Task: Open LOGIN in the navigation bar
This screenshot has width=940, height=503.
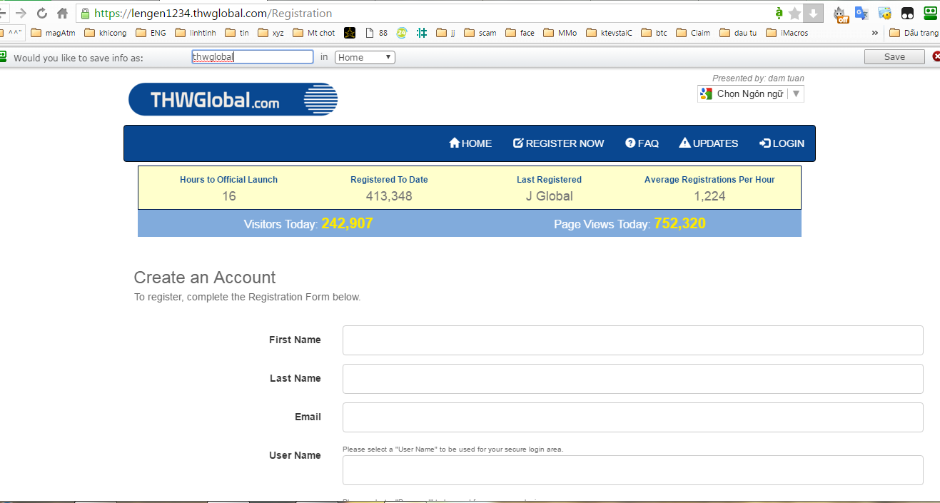Action: pos(782,143)
